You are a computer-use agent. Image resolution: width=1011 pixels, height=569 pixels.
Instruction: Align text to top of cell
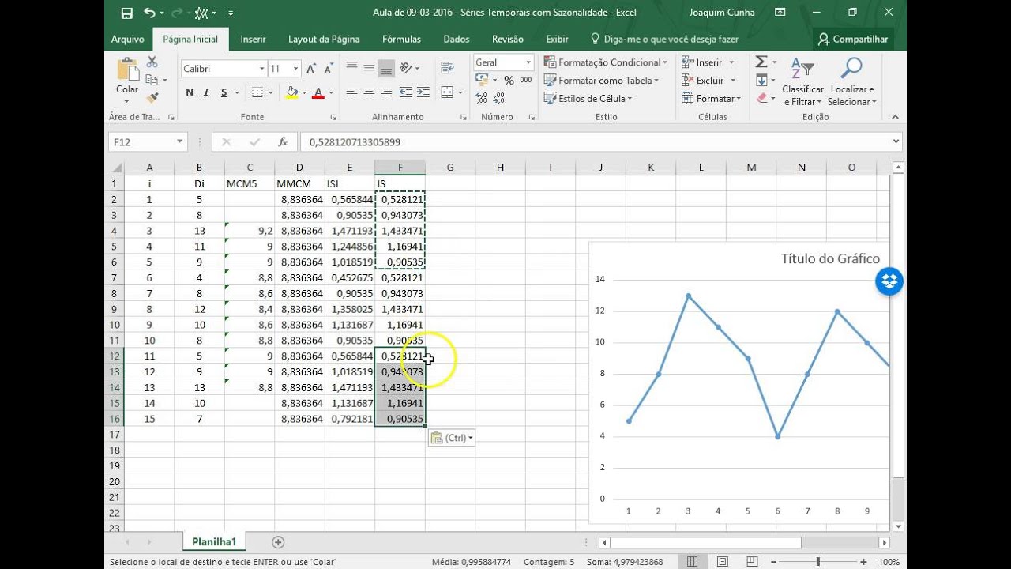351,68
